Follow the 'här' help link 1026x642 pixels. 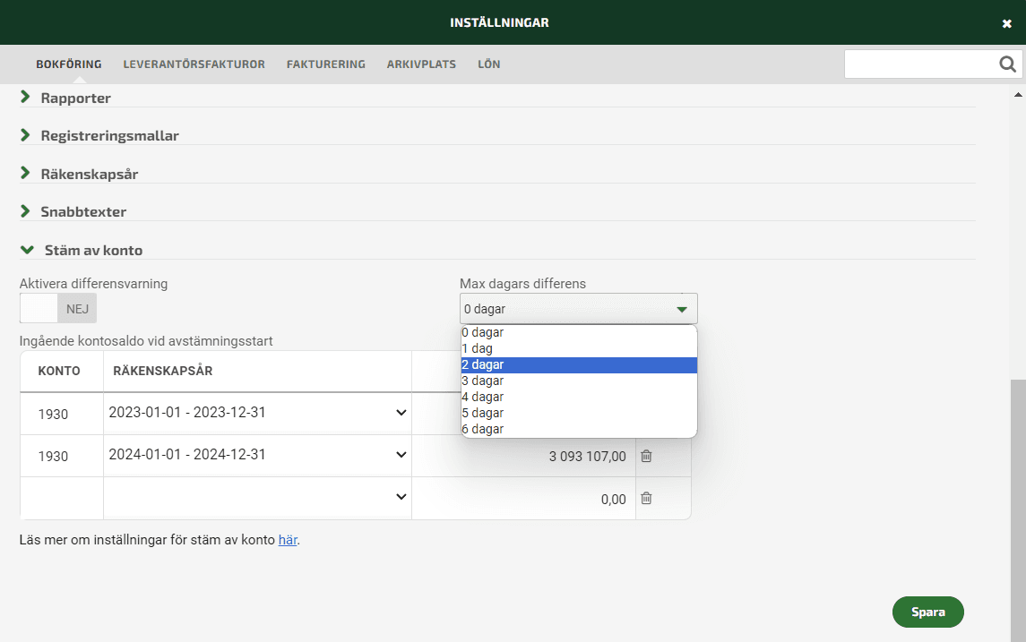[288, 540]
